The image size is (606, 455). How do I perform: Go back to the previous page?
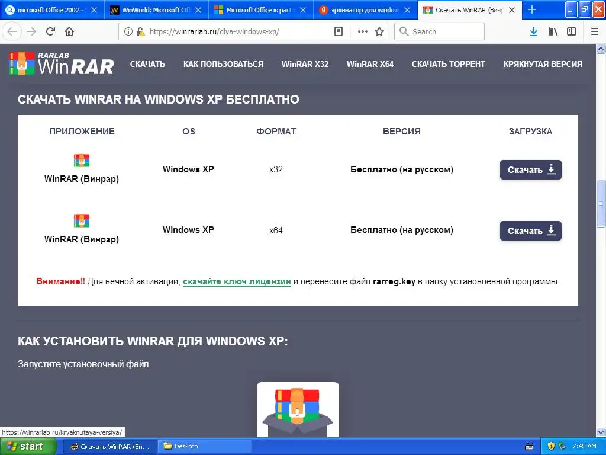(x=12, y=31)
